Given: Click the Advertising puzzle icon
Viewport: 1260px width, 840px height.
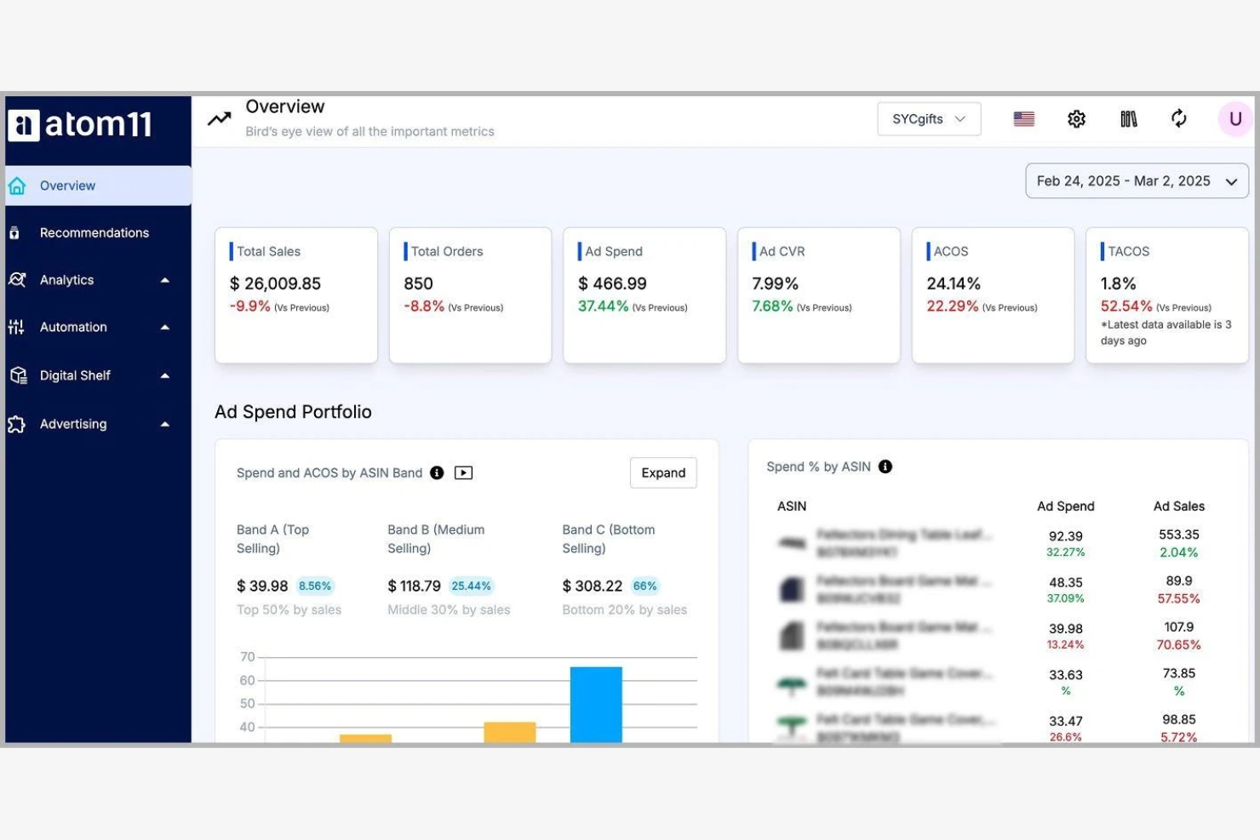Looking at the screenshot, I should click(16, 424).
